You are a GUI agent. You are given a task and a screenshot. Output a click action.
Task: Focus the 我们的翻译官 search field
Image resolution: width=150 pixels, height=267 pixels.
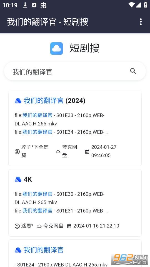(x=75, y=71)
